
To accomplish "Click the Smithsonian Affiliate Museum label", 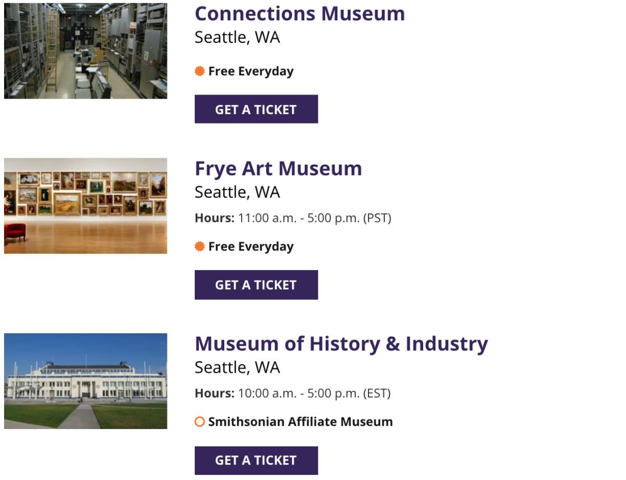I will pos(300,421).
